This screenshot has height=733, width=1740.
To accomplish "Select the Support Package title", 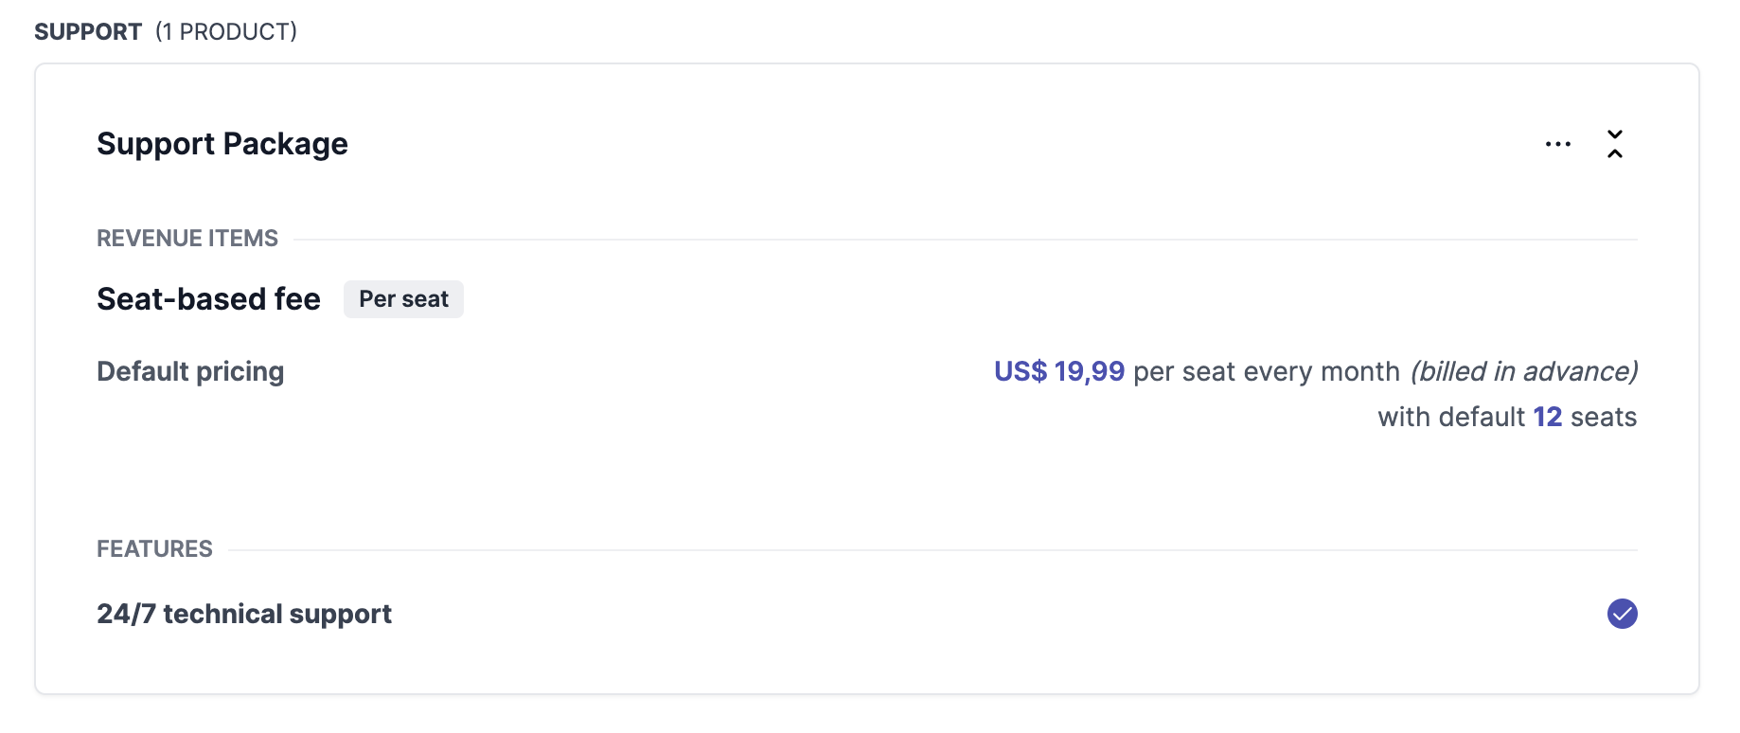I will click(222, 144).
